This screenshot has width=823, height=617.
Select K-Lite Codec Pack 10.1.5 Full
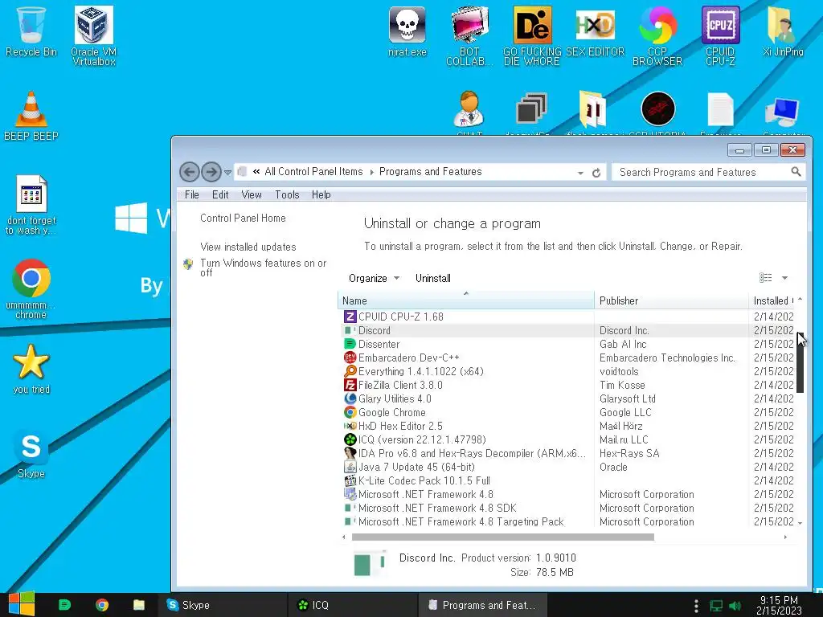[567, 480]
